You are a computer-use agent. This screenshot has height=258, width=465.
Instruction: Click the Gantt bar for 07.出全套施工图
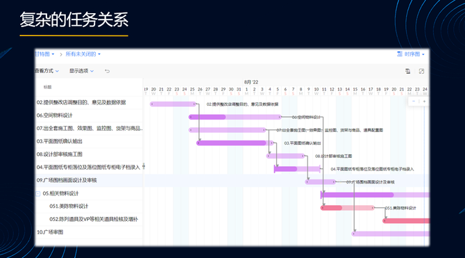(x=227, y=130)
